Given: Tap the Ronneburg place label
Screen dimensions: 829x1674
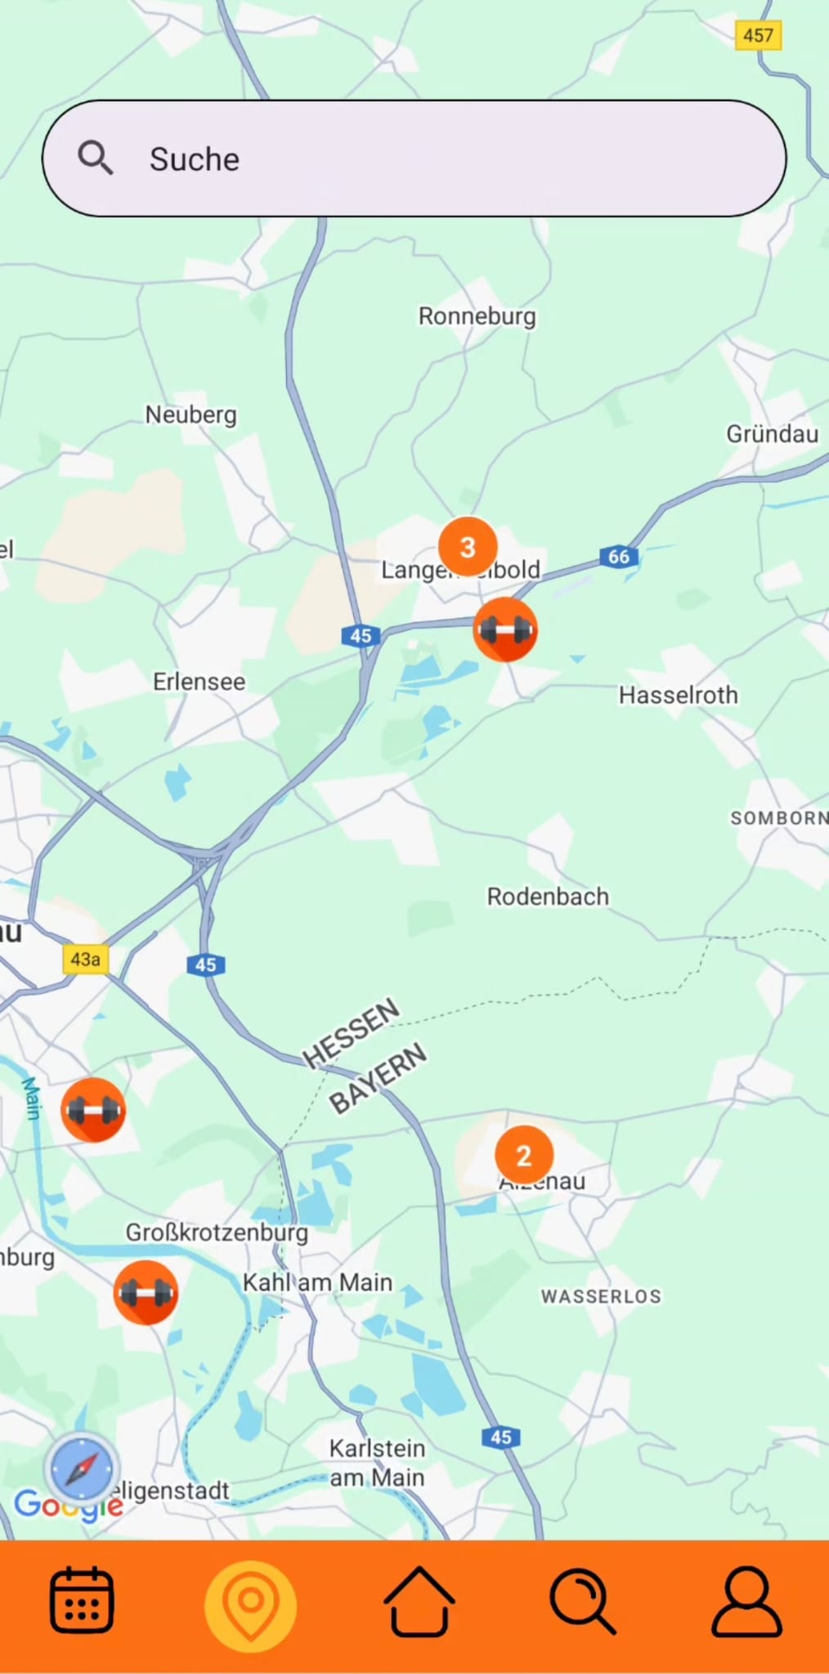Looking at the screenshot, I should click(x=477, y=316).
